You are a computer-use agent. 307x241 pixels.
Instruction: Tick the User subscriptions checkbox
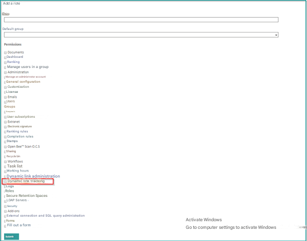(x=5, y=117)
